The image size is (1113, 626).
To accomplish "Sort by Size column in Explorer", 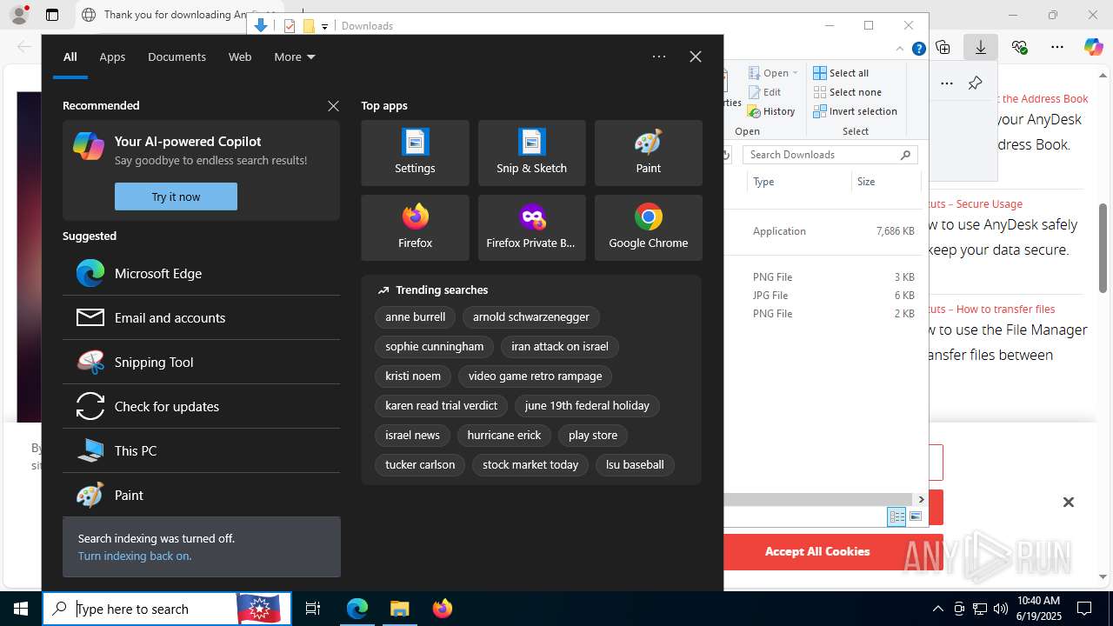I will coord(886,182).
